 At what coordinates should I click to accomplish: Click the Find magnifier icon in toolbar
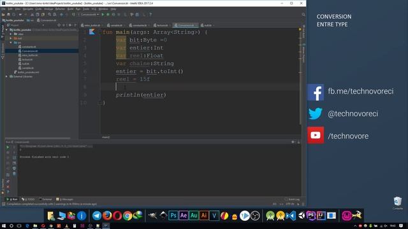50,15
